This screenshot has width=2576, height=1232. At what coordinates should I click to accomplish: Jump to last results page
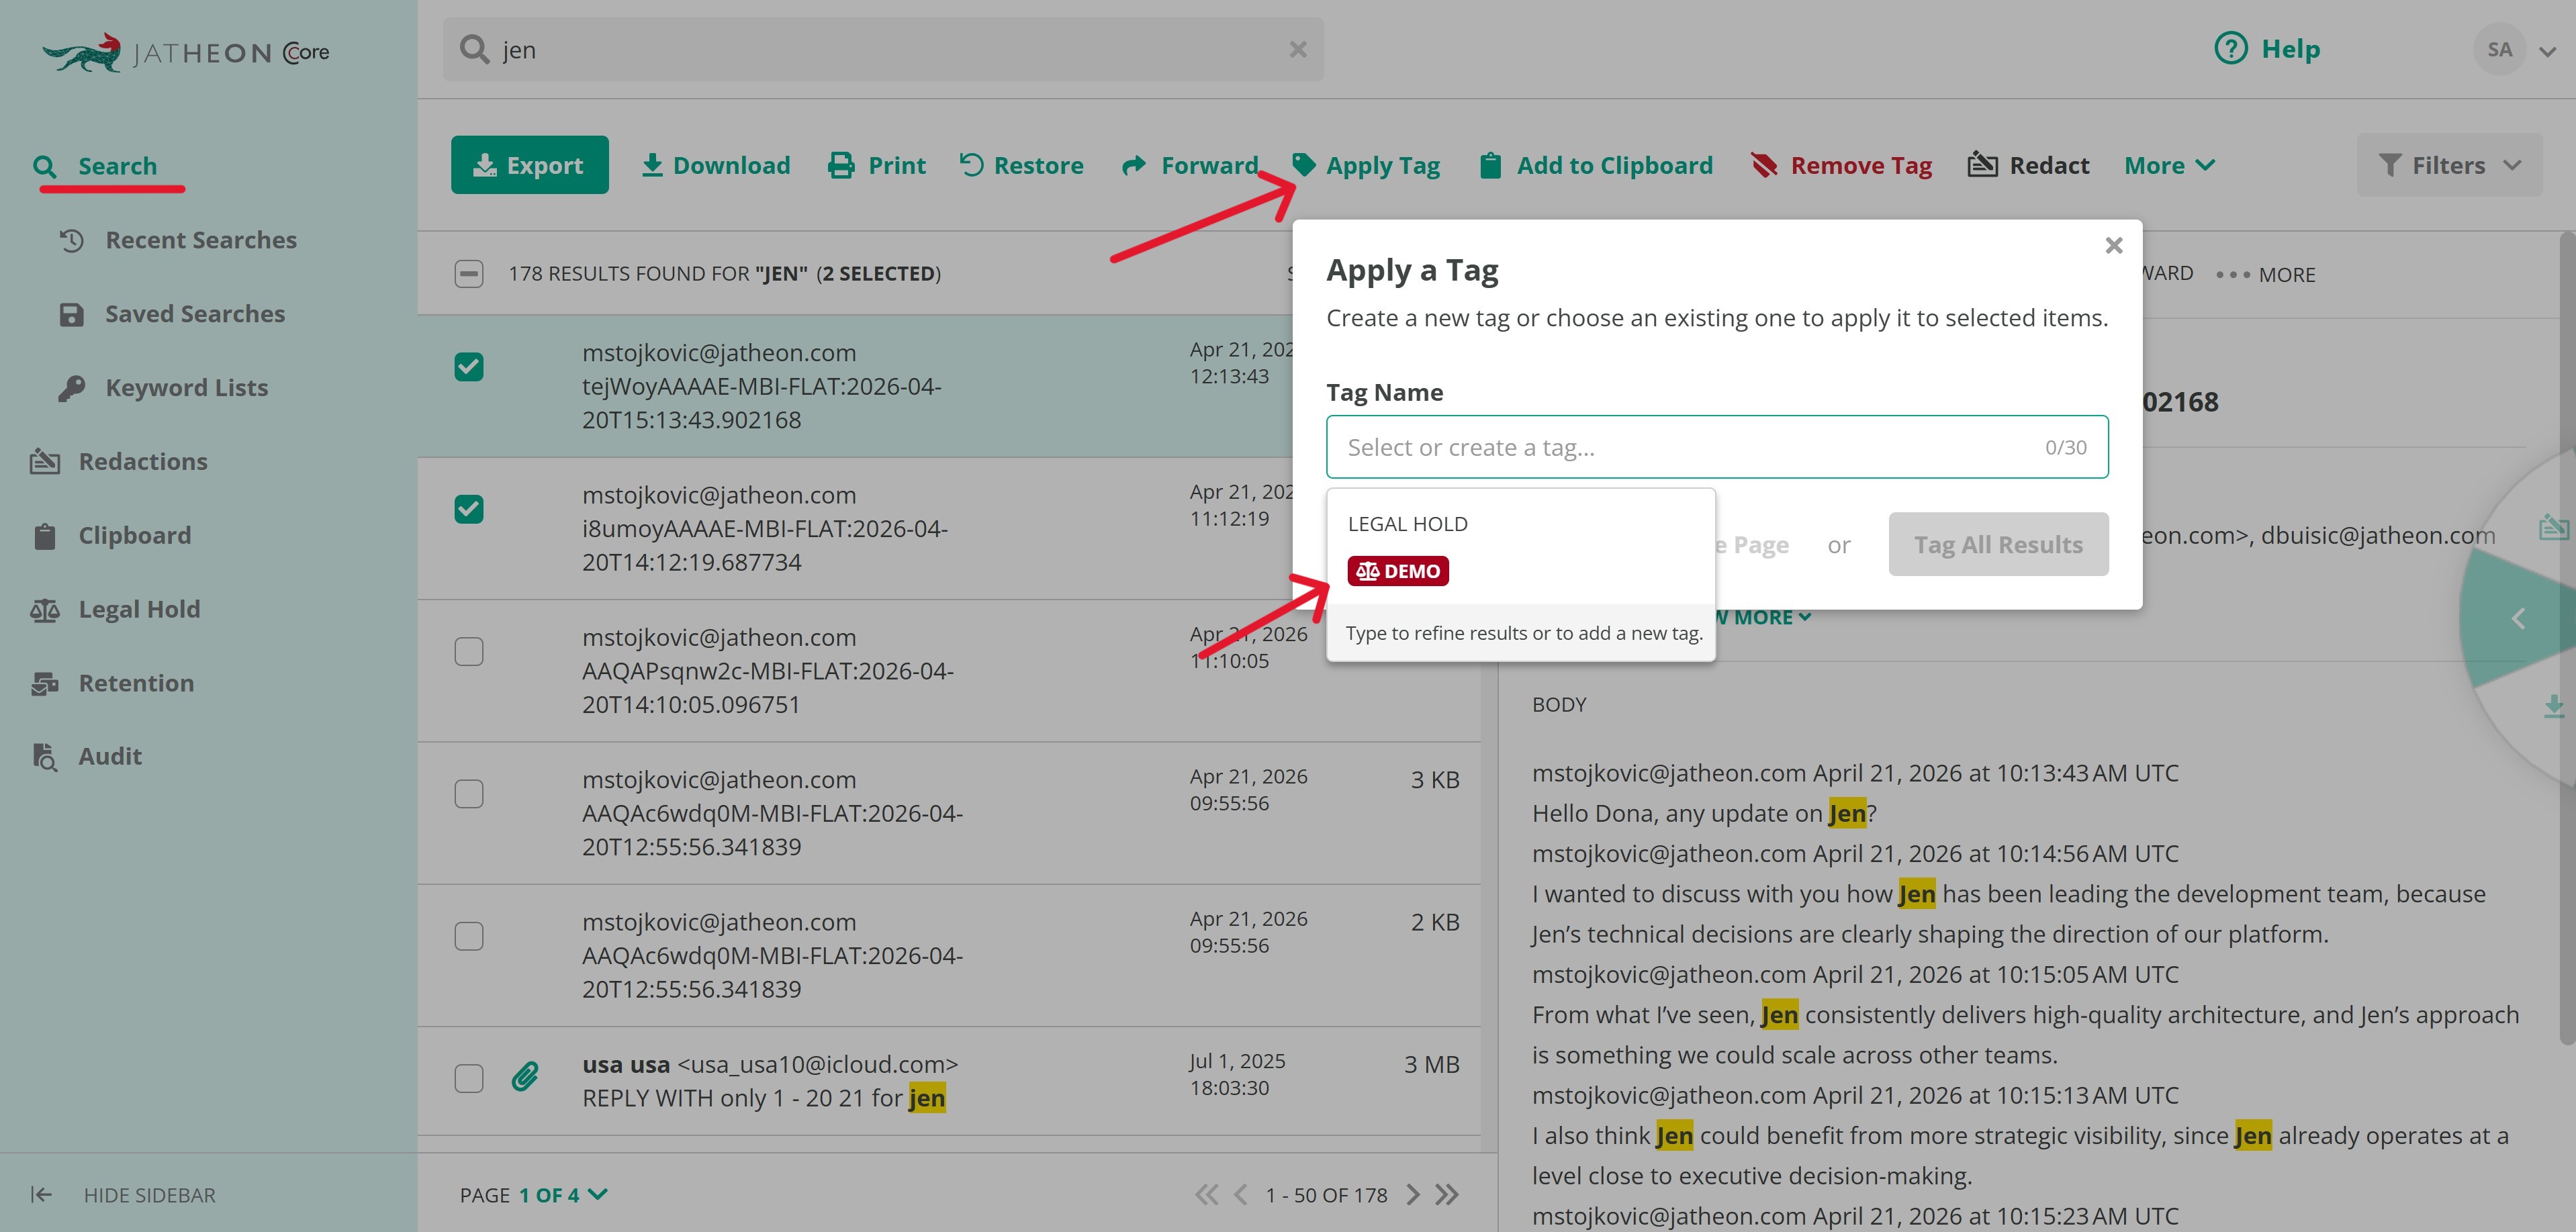point(1447,1195)
